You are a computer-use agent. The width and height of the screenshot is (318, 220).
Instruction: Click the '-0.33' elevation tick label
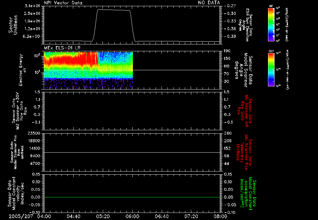tap(230, 21)
